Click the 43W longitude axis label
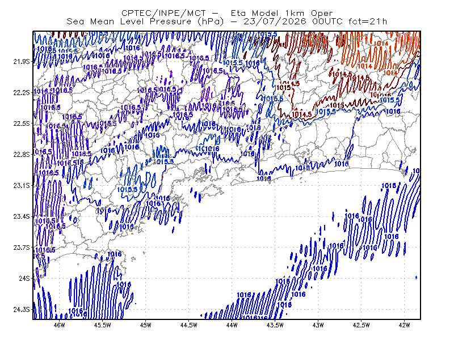Viewport: 454px width, 350px height. [318, 325]
